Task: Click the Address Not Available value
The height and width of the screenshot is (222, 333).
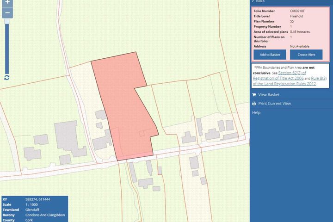Action: pos(300,46)
